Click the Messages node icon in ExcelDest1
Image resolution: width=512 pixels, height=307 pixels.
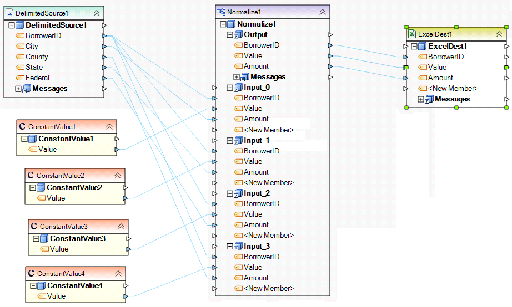click(x=429, y=99)
